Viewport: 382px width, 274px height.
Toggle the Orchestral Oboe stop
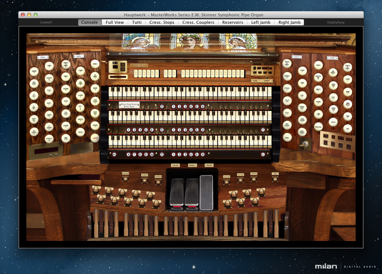click(318, 77)
